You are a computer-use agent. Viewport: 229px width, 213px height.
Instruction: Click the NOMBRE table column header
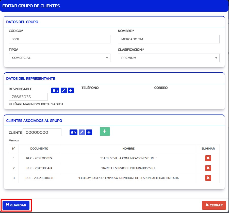pyautogui.click(x=128, y=149)
